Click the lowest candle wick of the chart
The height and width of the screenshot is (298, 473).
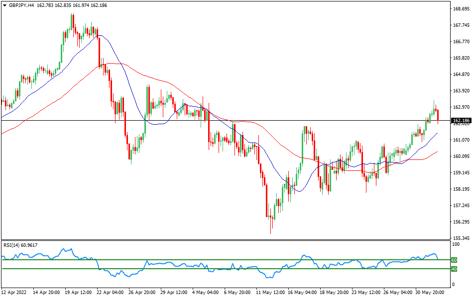tap(271, 229)
